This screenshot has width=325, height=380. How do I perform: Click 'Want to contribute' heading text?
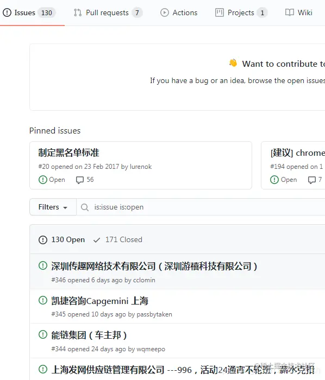click(283, 64)
